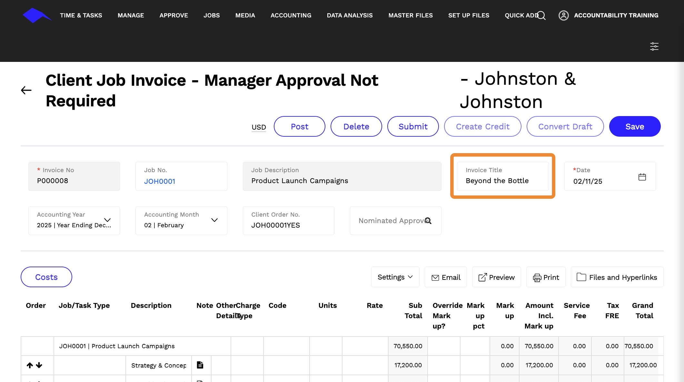
Task: Click the Post button
Action: click(299, 127)
